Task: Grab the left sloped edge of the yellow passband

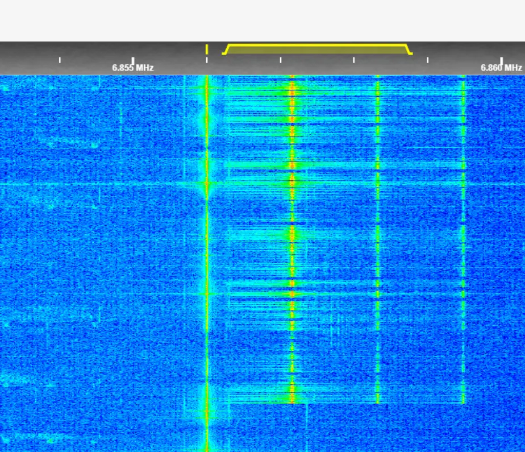Action: (226, 50)
